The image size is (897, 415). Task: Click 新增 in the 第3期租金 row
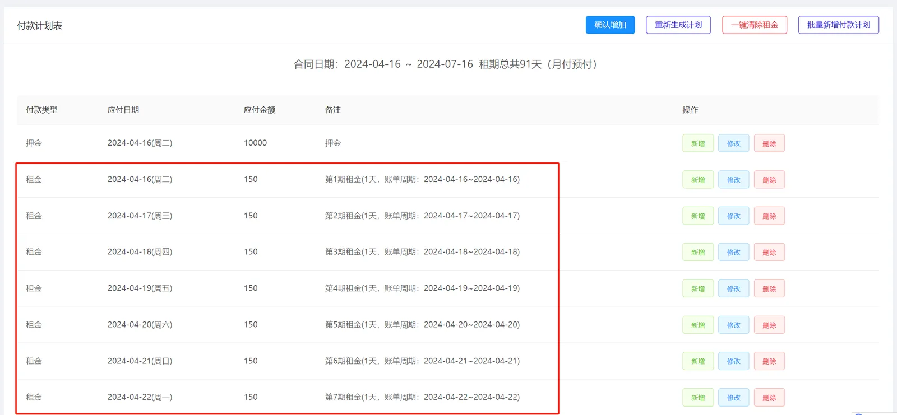click(698, 252)
